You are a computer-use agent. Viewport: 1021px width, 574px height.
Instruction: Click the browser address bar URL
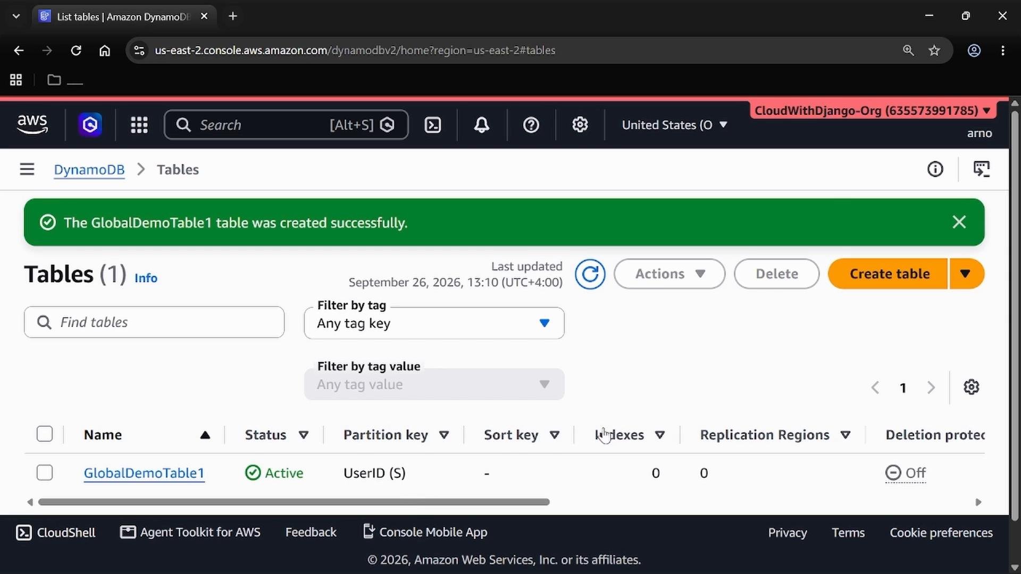(355, 50)
